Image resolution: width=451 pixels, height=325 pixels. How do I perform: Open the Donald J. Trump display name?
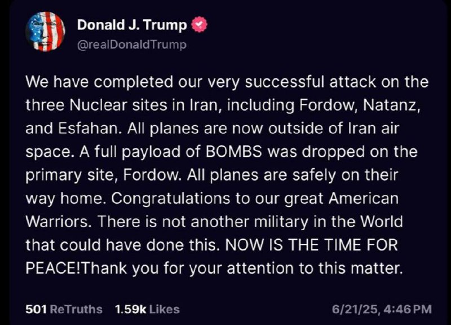133,25
